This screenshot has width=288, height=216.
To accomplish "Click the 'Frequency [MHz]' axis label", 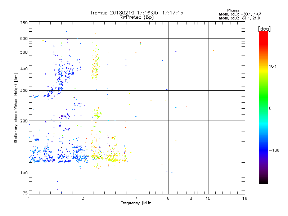I will (136, 203).
